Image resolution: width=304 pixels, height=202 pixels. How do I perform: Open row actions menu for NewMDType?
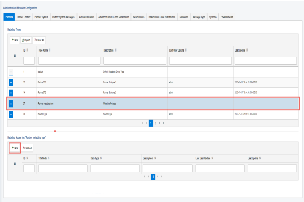tap(12, 114)
